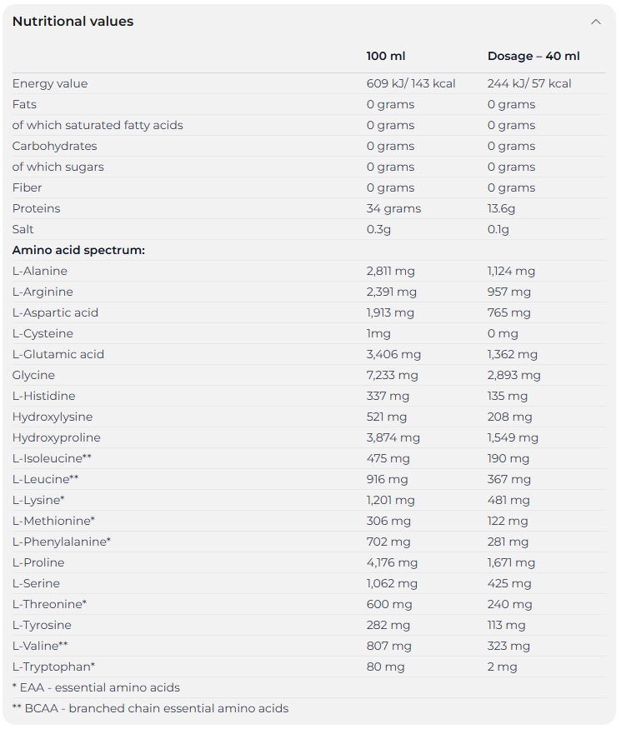
Task: Select the L-Alanine row label
Action: coord(40,271)
